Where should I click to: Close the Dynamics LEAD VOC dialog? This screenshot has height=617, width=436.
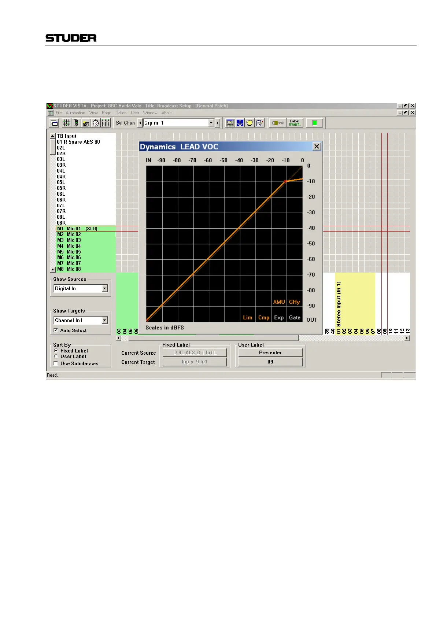317,147
